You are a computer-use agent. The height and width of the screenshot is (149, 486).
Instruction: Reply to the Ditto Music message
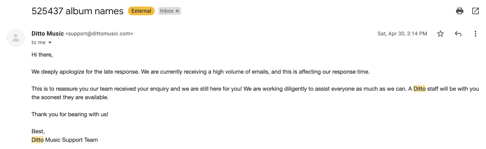click(458, 34)
